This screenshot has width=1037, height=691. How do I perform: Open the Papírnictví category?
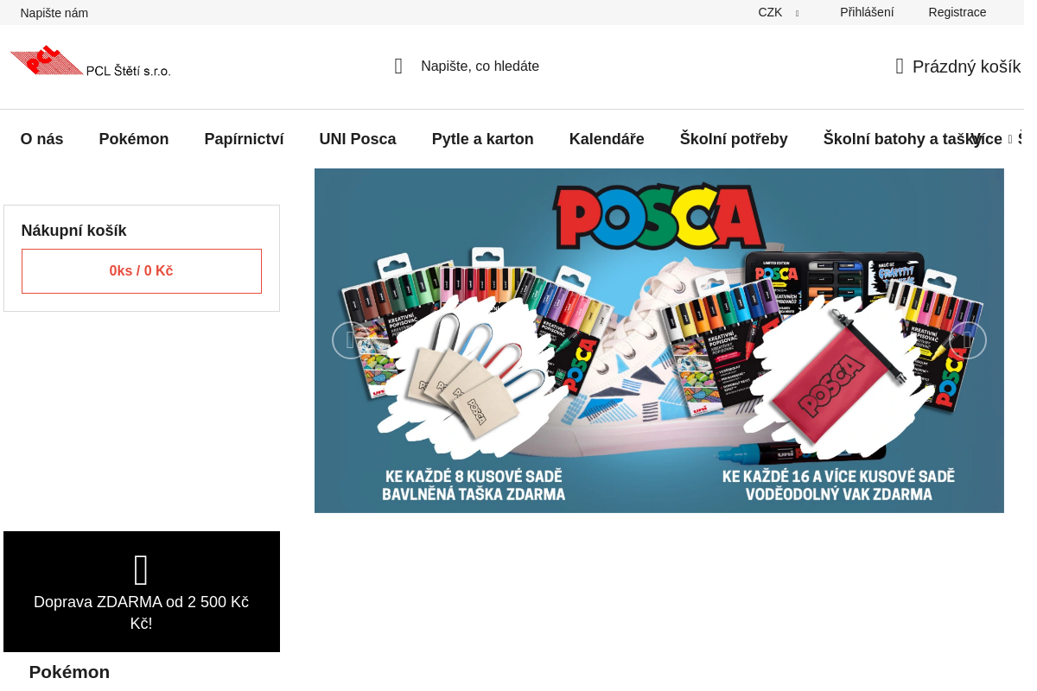tap(245, 139)
